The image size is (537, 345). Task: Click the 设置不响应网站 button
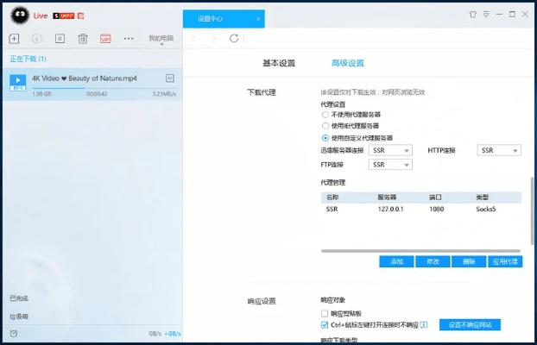[x=470, y=325]
